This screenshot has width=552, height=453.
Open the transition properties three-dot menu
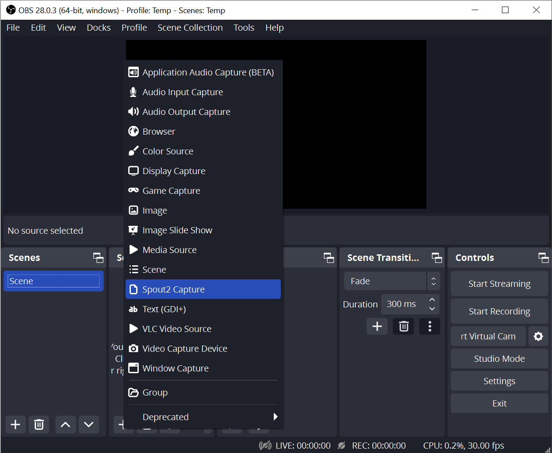[x=429, y=326]
